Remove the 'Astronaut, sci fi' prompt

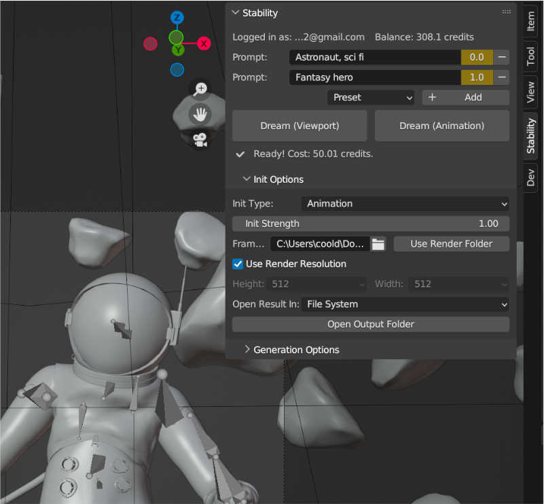pos(501,58)
